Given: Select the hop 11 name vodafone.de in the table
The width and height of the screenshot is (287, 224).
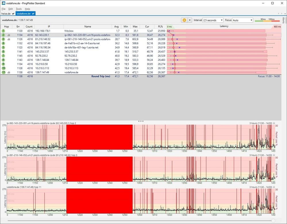Looking at the screenshot, I should (71, 72).
